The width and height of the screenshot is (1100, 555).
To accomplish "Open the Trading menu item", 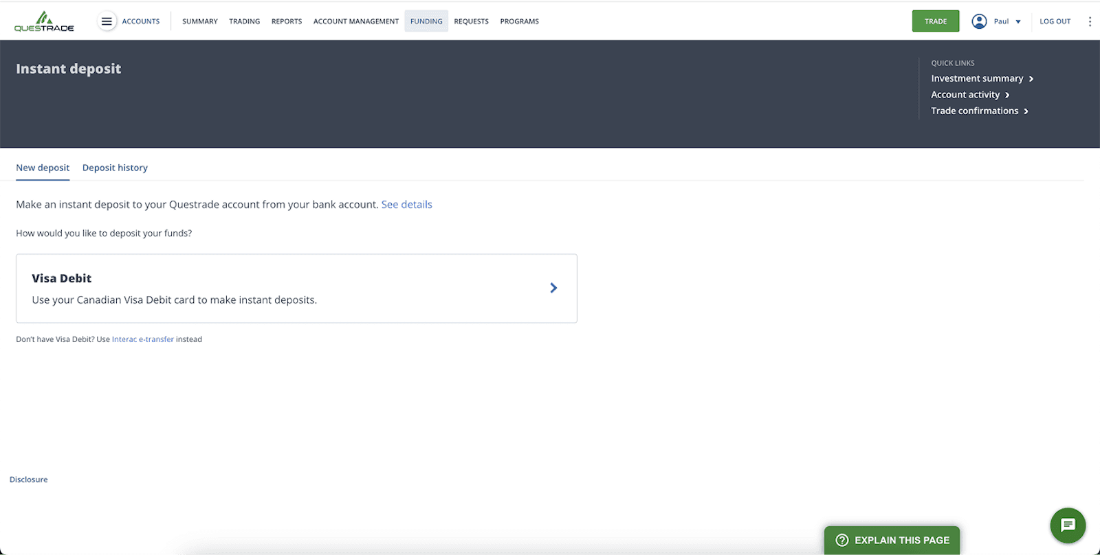I will (x=245, y=21).
